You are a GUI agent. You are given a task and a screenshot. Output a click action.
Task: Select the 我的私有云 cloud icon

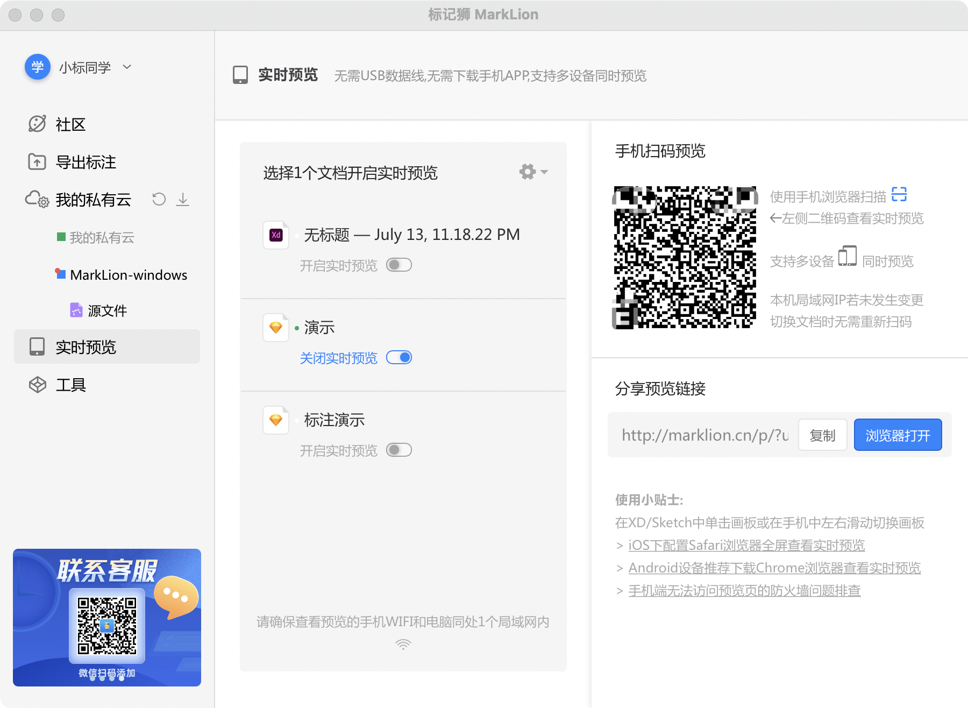tap(36, 200)
